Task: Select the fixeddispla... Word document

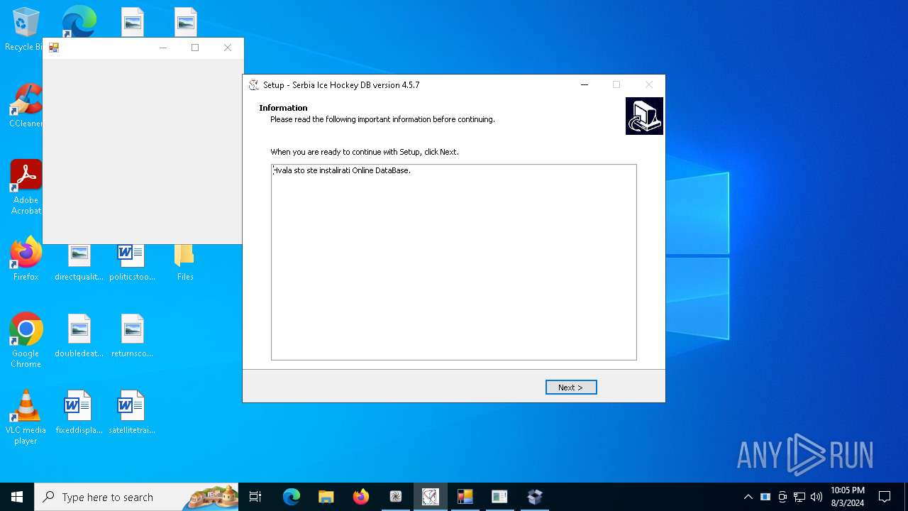Action: (x=79, y=413)
